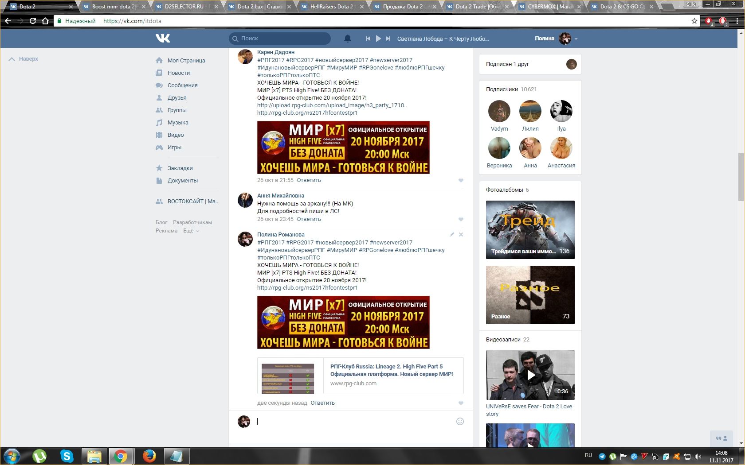Click the Подписан 1 друг friend avatar

pos(572,64)
